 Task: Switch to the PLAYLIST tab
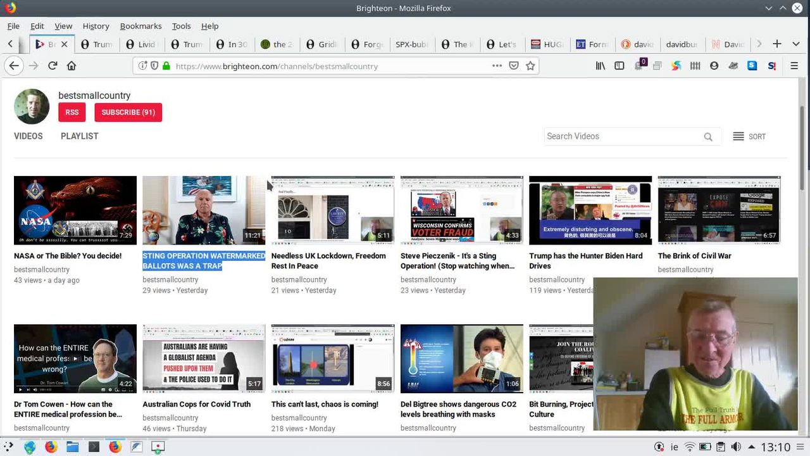tap(80, 136)
